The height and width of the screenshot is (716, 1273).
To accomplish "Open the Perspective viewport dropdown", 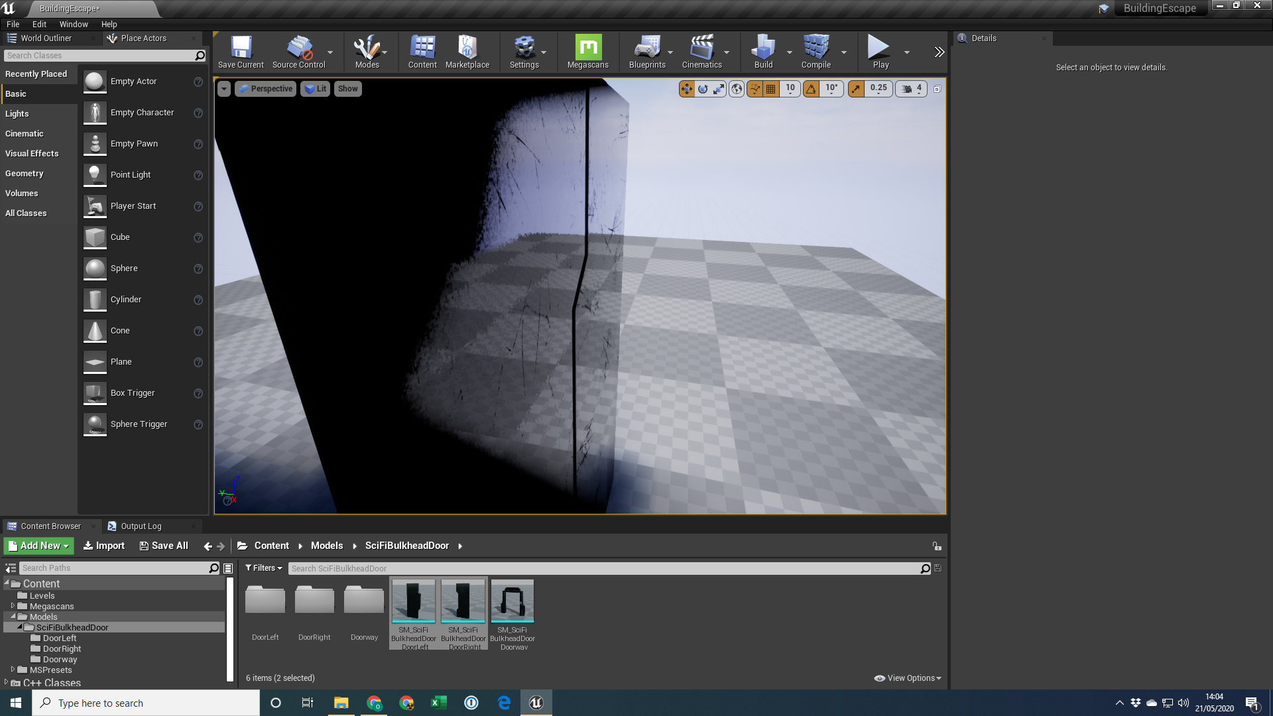I will pos(265,88).
